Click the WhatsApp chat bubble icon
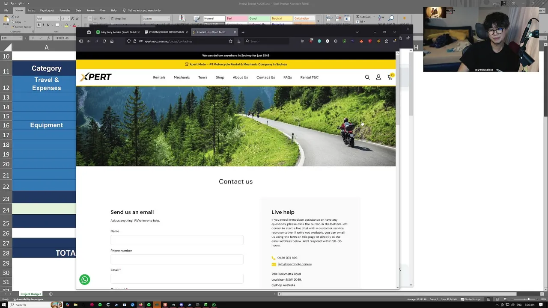The image size is (548, 308). (85, 279)
